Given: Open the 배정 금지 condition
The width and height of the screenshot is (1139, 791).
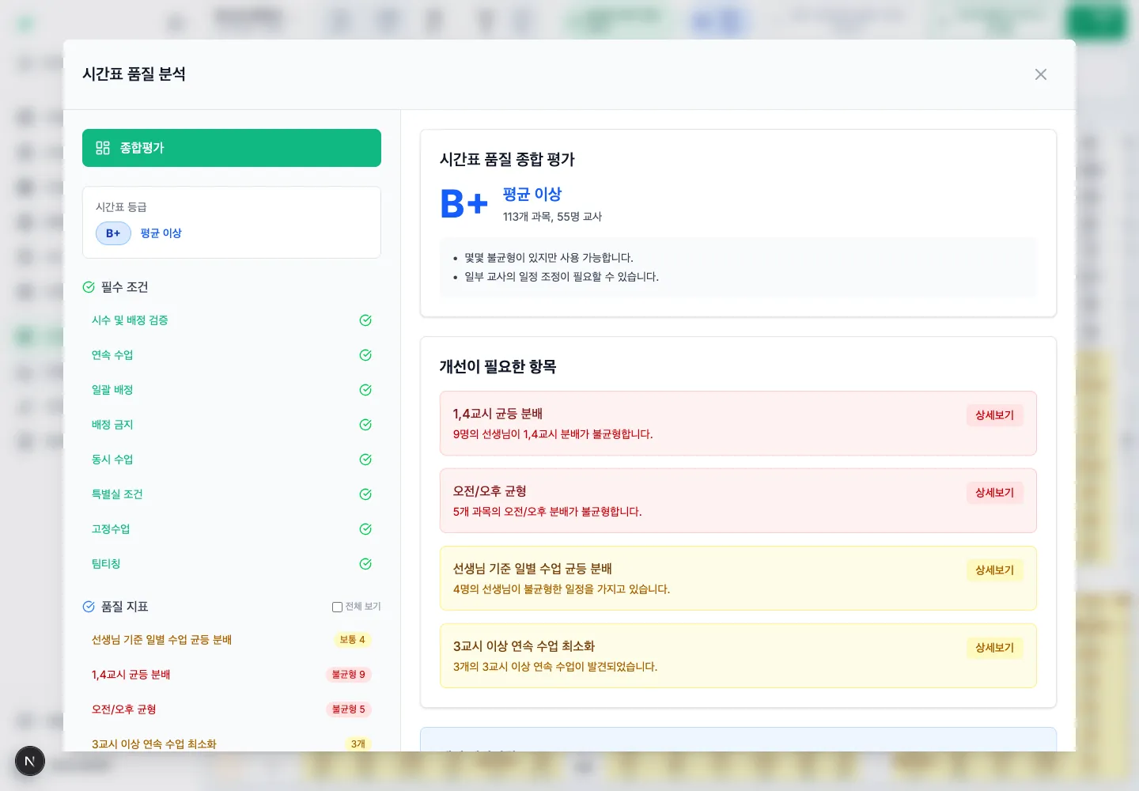Looking at the screenshot, I should [x=232, y=425].
